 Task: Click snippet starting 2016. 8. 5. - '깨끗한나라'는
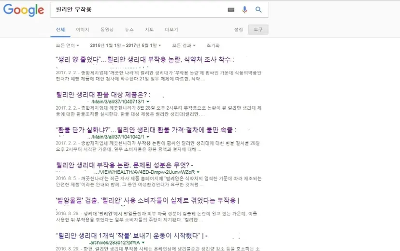click(x=158, y=181)
